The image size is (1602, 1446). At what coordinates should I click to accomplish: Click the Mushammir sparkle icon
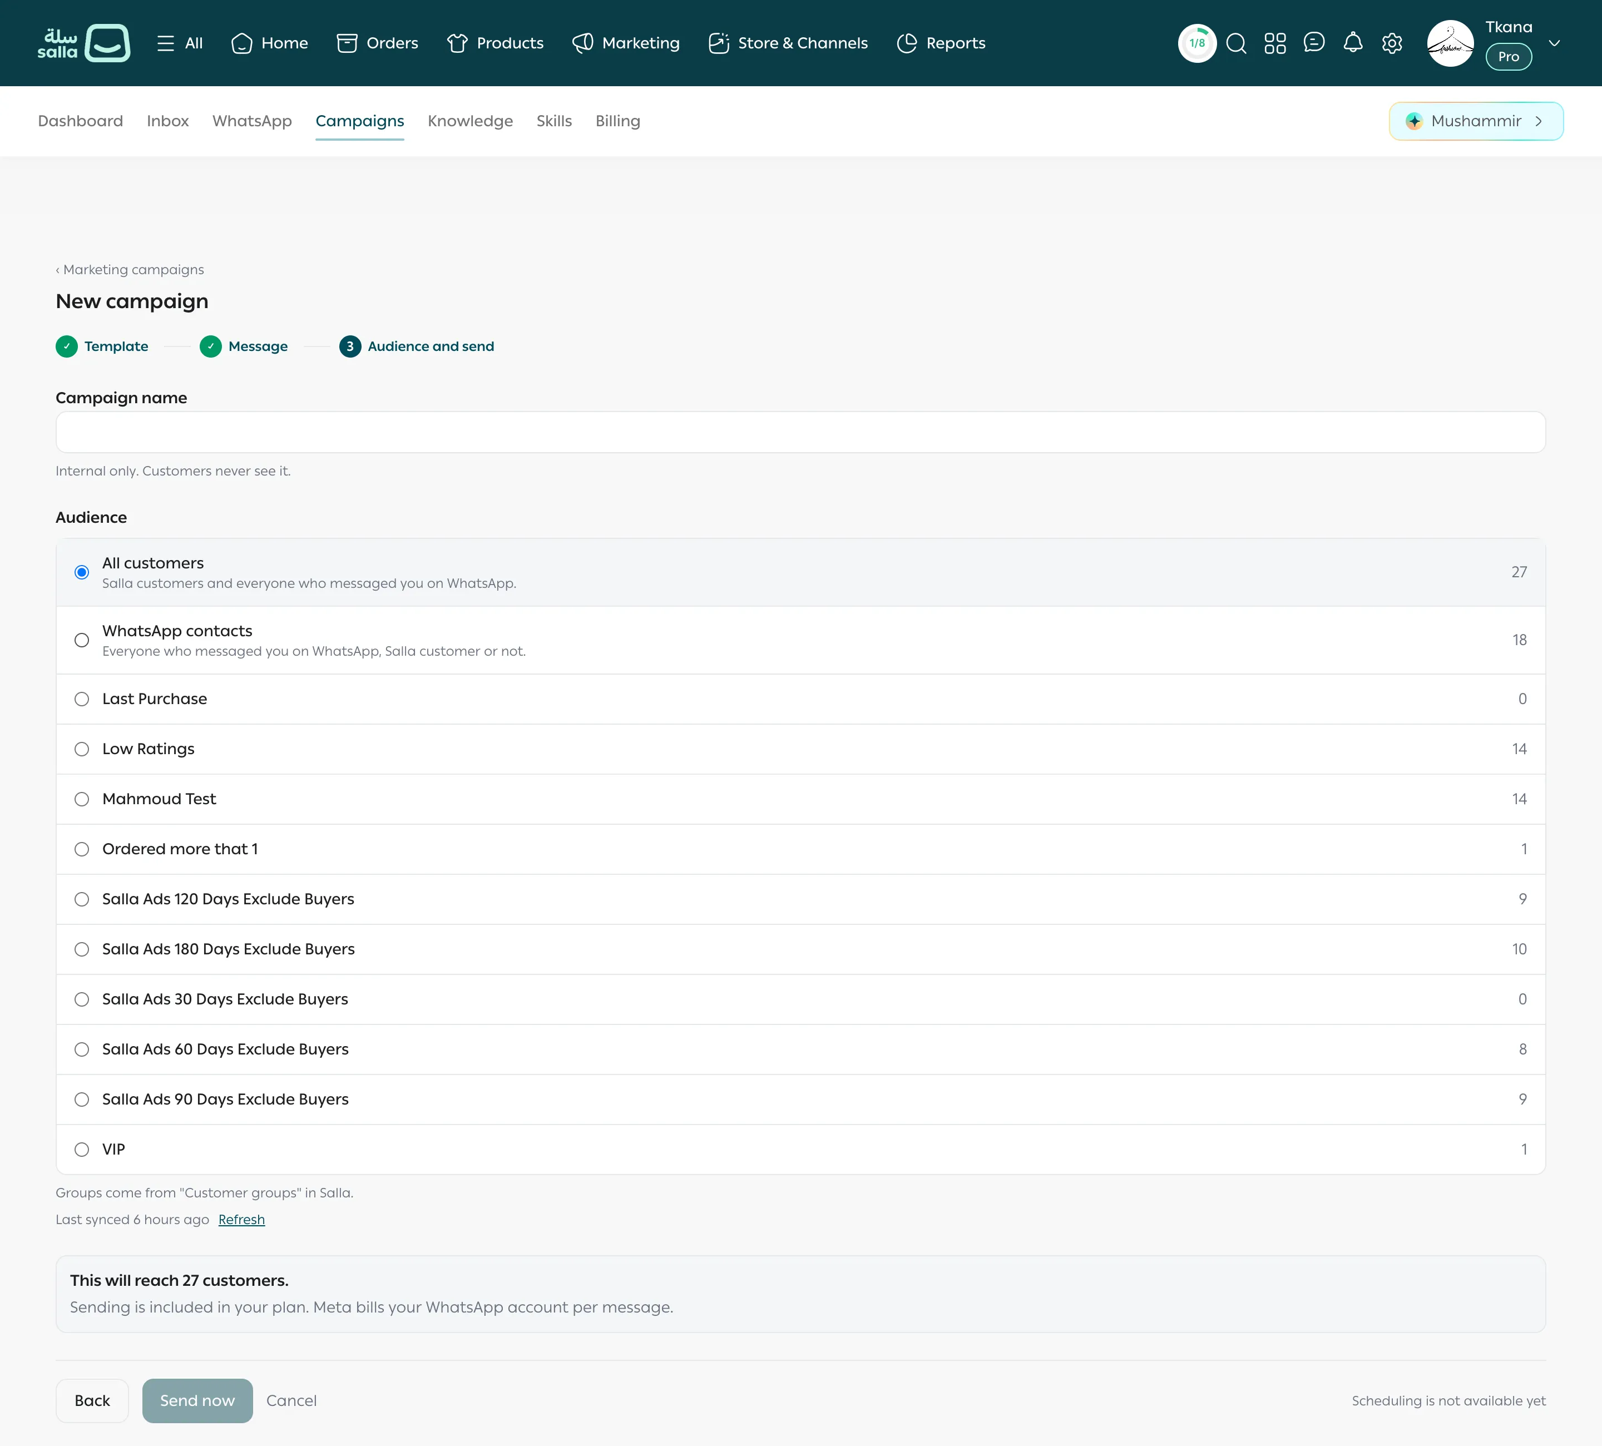[x=1413, y=121]
